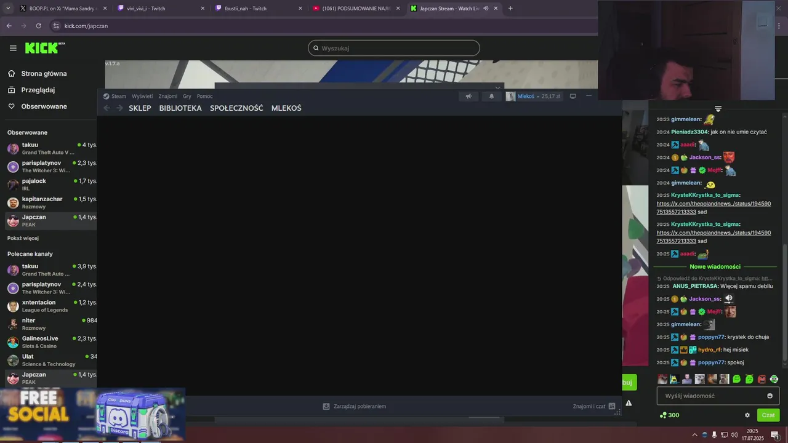Click Steam forward navigation arrow
The height and width of the screenshot is (443, 788).
[119, 108]
